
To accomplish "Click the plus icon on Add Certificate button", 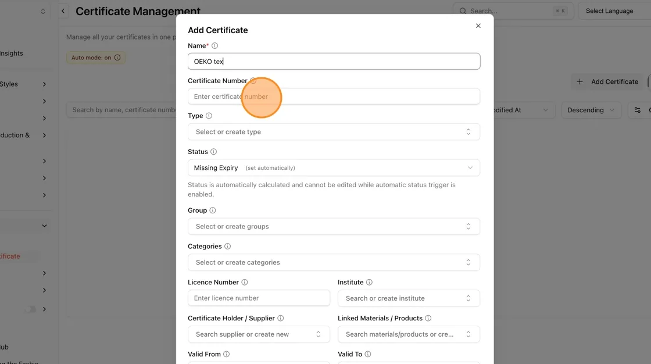I will [580, 81].
